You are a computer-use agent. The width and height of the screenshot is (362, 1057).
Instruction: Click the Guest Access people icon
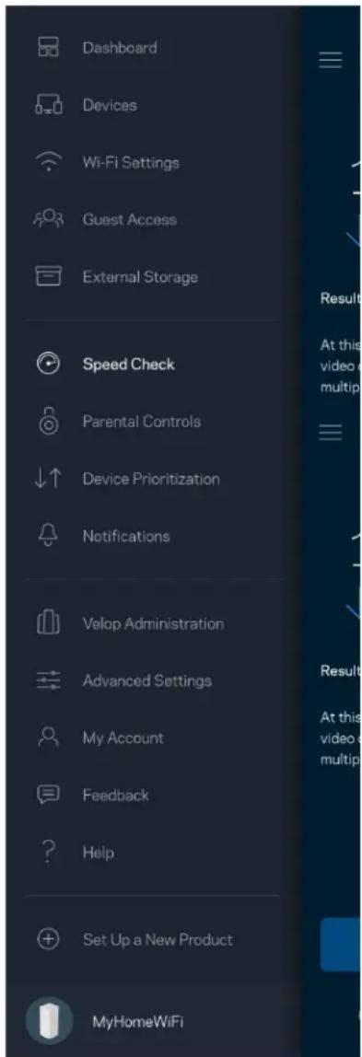48,220
